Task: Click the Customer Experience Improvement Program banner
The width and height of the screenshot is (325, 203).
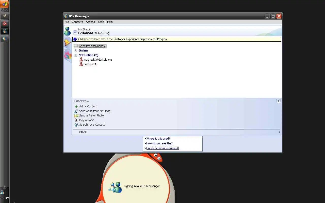Action: point(177,39)
